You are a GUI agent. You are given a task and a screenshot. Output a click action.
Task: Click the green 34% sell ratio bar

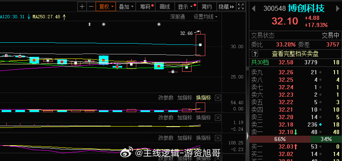(326, 139)
